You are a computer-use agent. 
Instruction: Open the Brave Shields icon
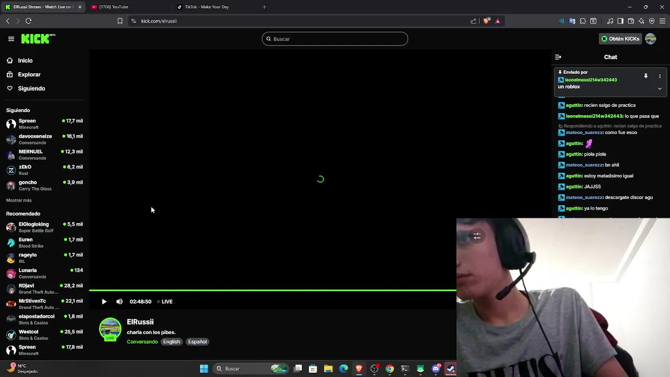pos(486,21)
